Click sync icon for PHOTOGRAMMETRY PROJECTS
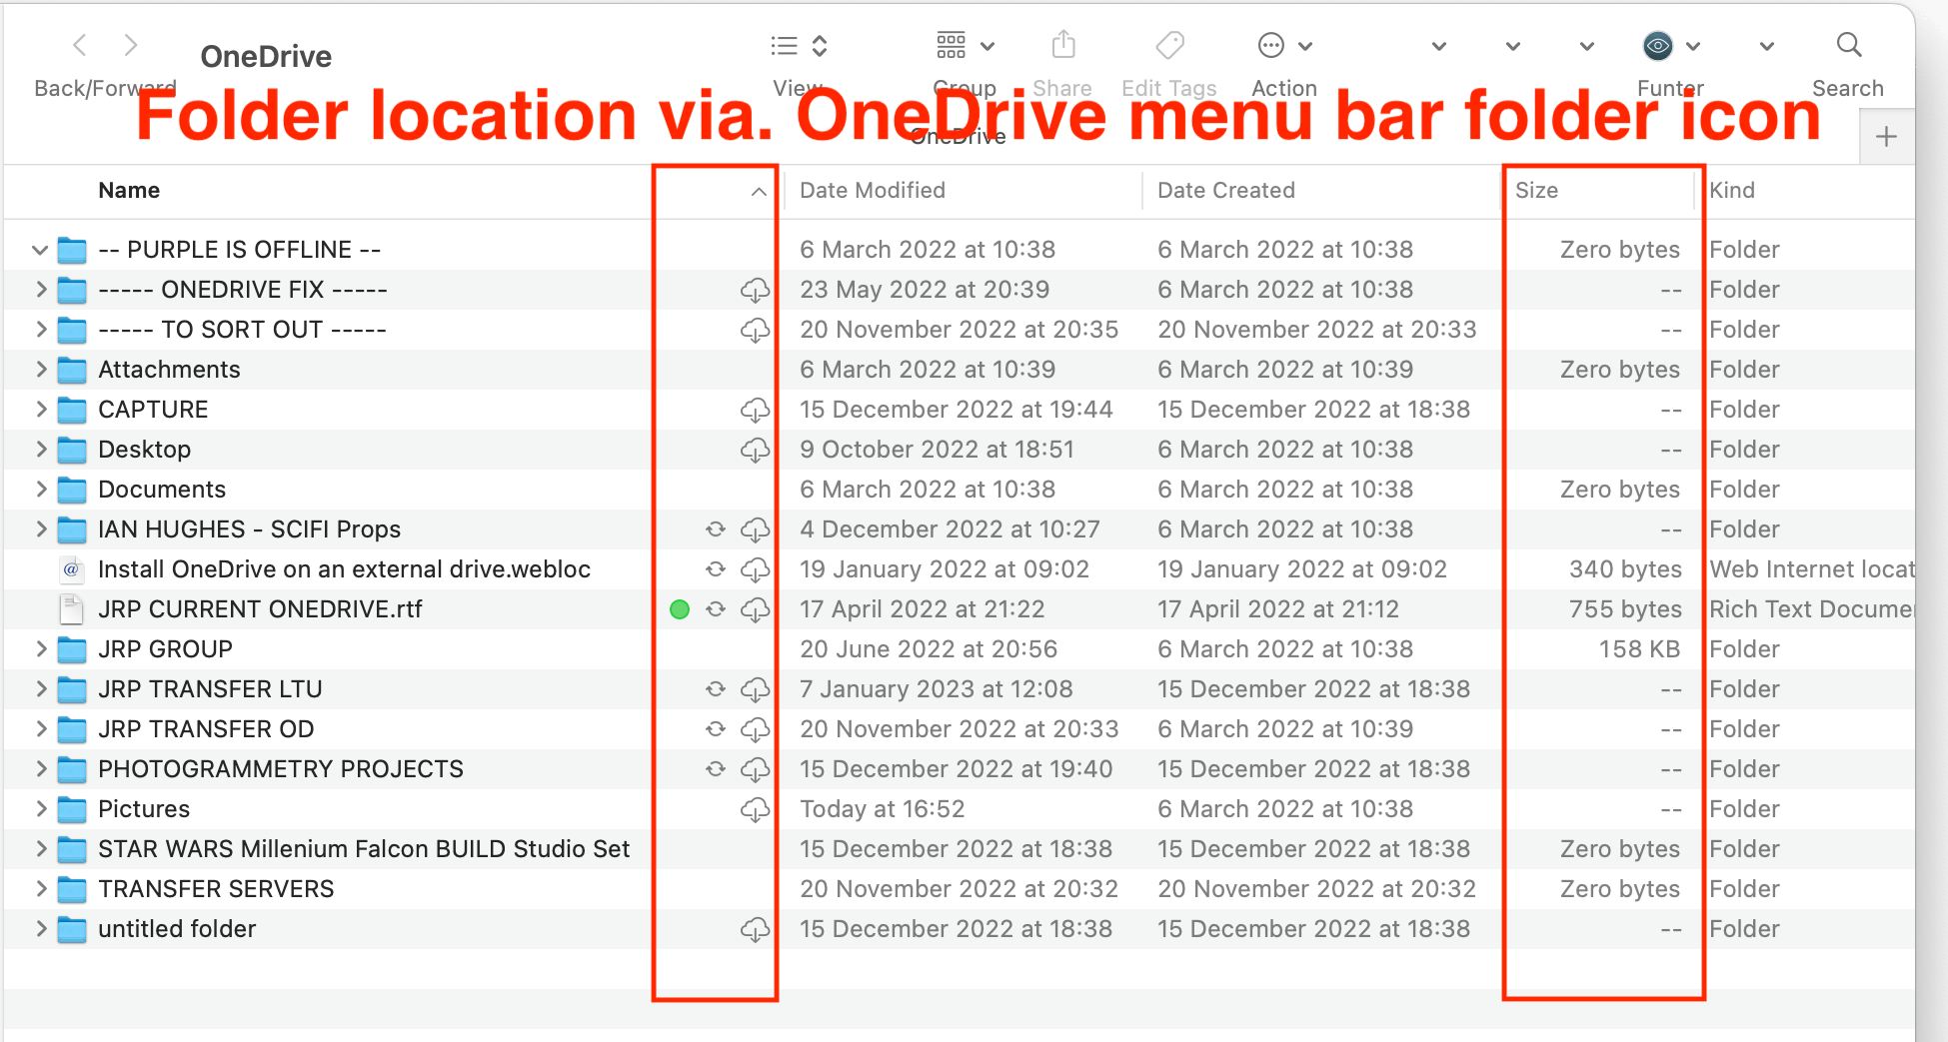The image size is (1948, 1042). [x=716, y=769]
